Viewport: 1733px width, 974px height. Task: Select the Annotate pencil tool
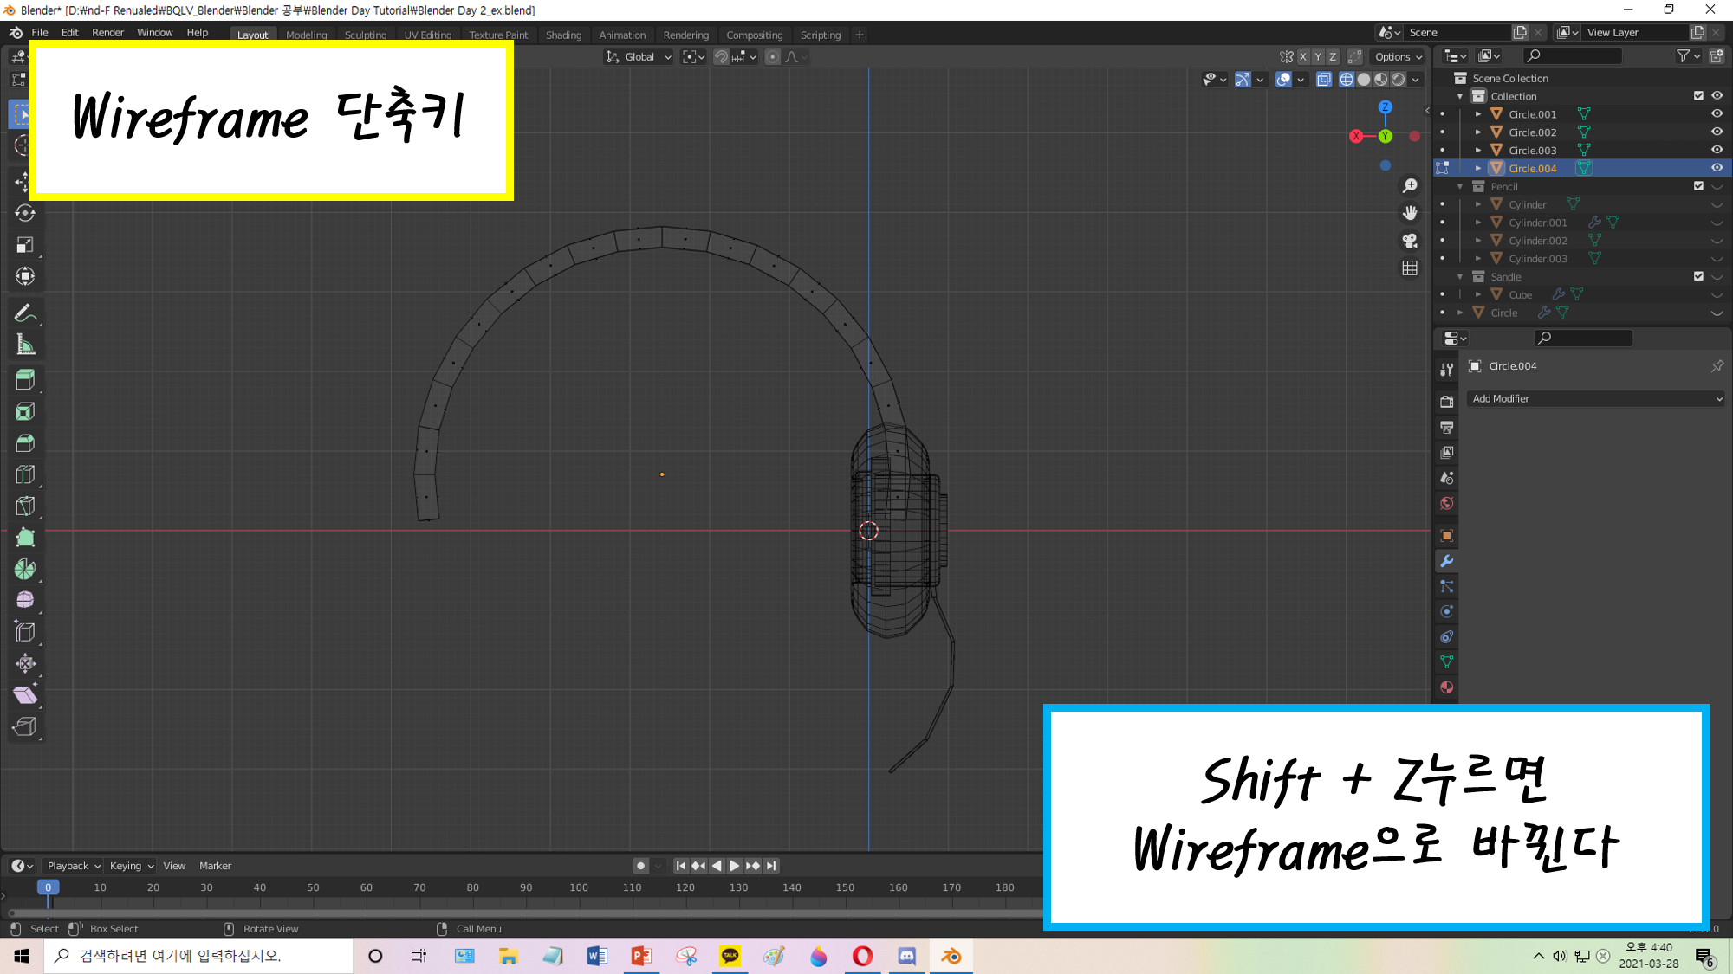click(x=25, y=313)
